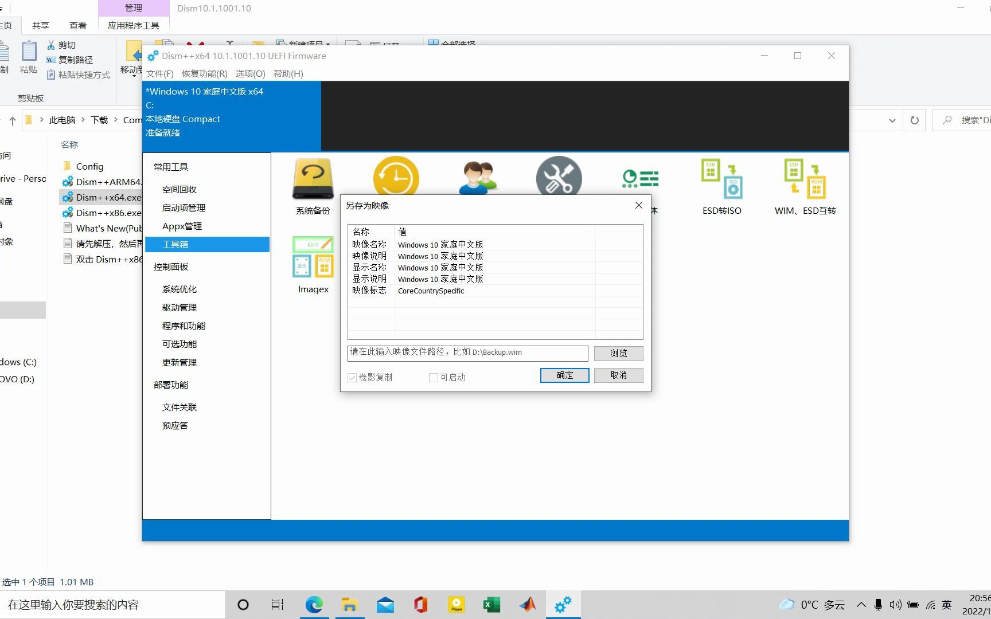The image size is (991, 619).
Task: Refresh the Explorer address bar
Action: tap(915, 120)
